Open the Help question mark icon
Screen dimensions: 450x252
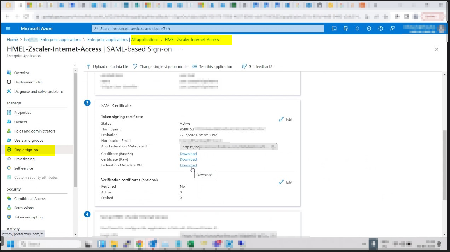pos(381,29)
